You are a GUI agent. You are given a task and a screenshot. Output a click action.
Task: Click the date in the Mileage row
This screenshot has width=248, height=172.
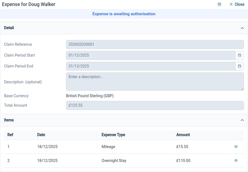point(47,147)
